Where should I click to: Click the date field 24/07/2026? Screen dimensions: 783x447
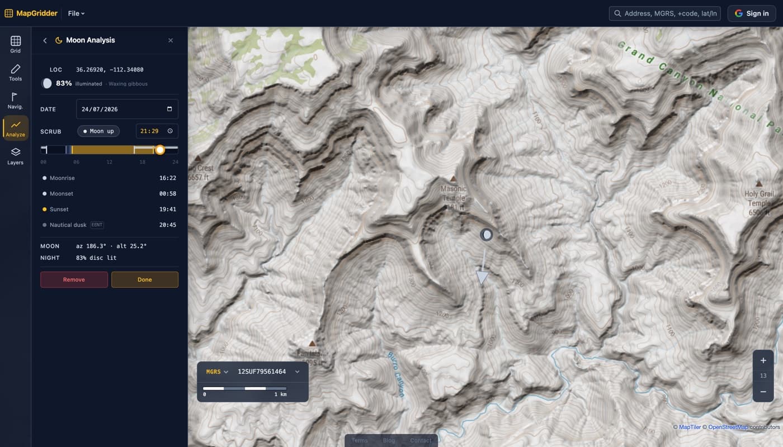click(x=127, y=109)
